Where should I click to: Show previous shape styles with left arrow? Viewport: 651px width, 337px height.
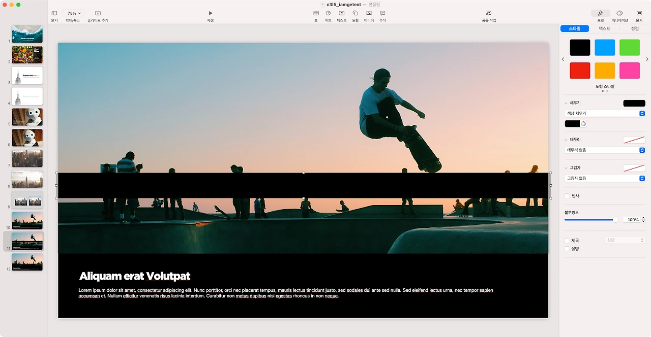pyautogui.click(x=563, y=59)
